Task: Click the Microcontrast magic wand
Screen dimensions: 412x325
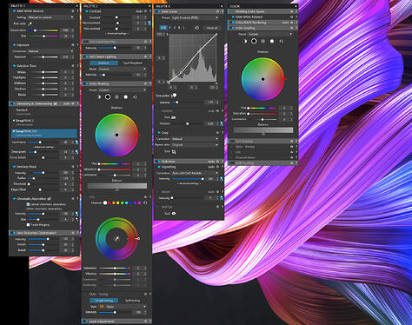Action: (x=150, y=23)
